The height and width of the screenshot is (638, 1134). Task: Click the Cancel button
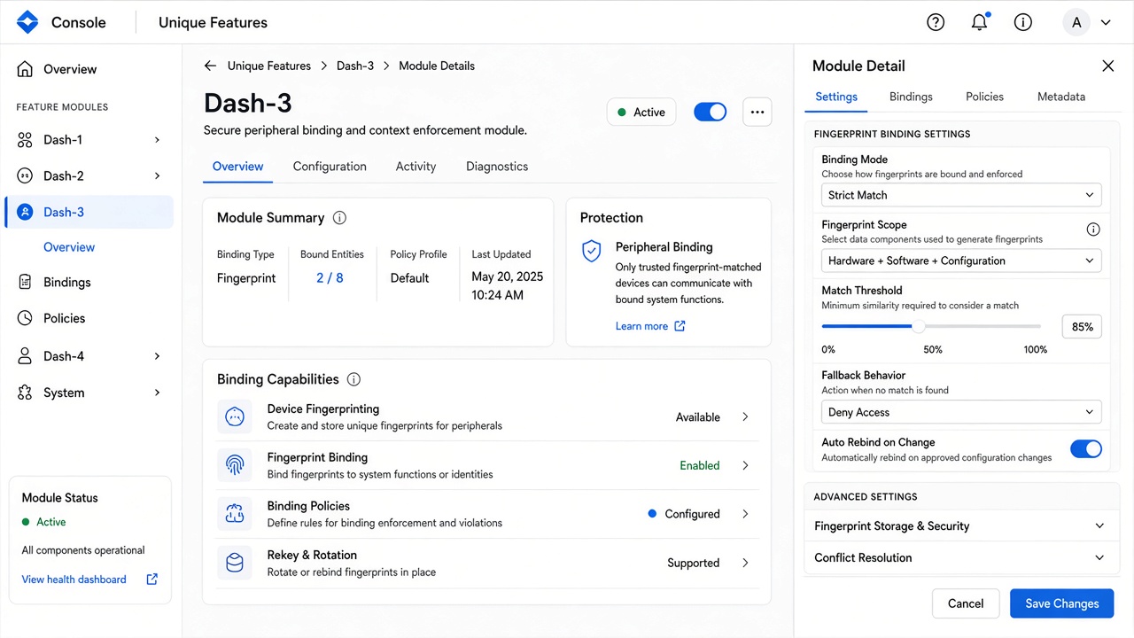point(966,603)
